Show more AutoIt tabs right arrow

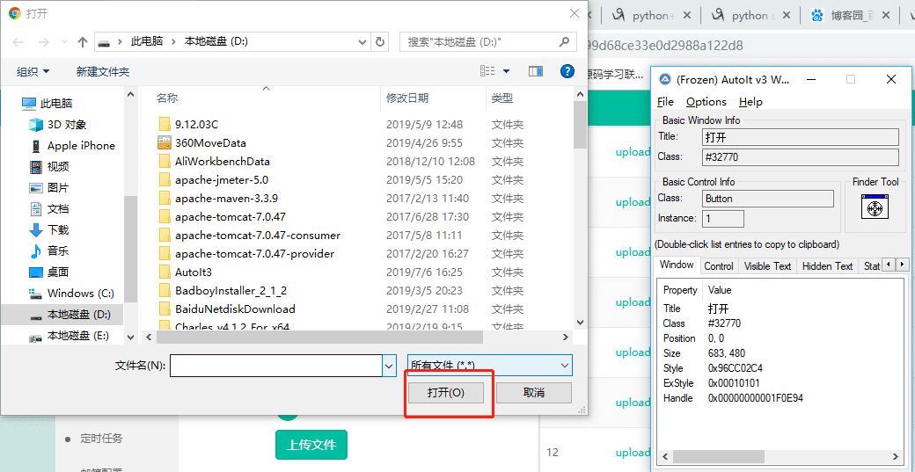coord(902,265)
